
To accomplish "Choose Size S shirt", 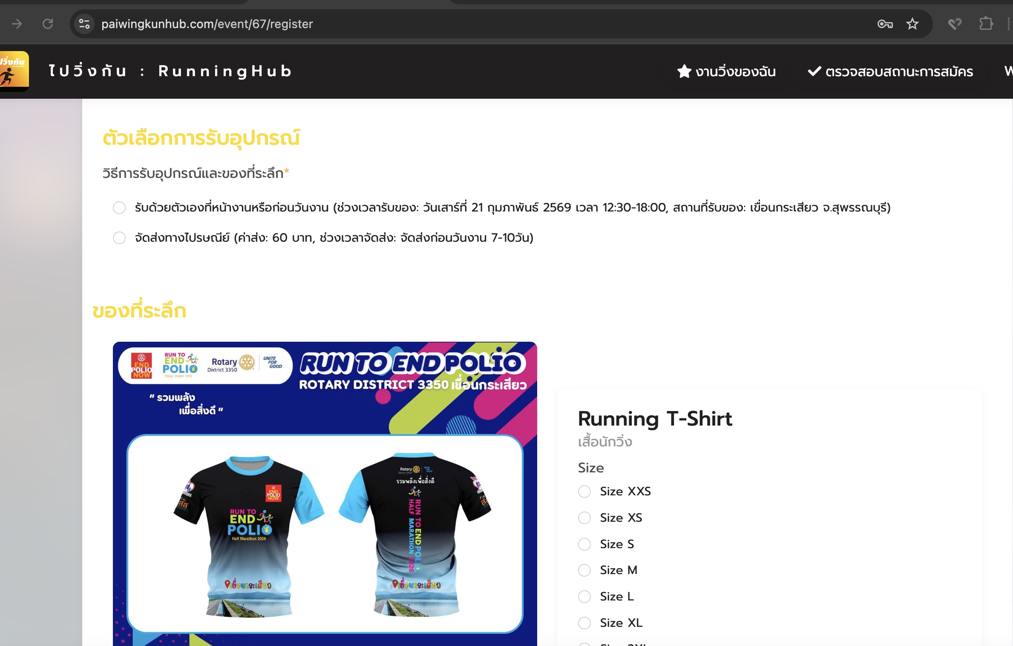I will (x=584, y=544).
